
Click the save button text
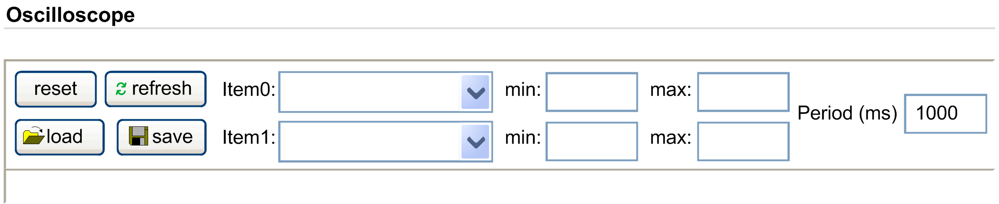pos(173,137)
